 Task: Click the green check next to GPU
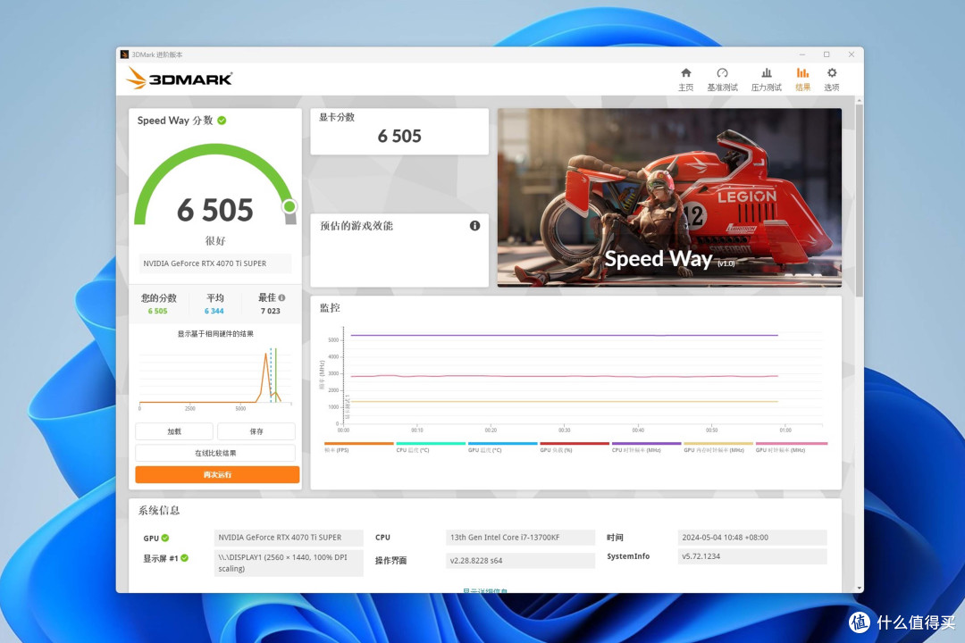pyautogui.click(x=165, y=538)
